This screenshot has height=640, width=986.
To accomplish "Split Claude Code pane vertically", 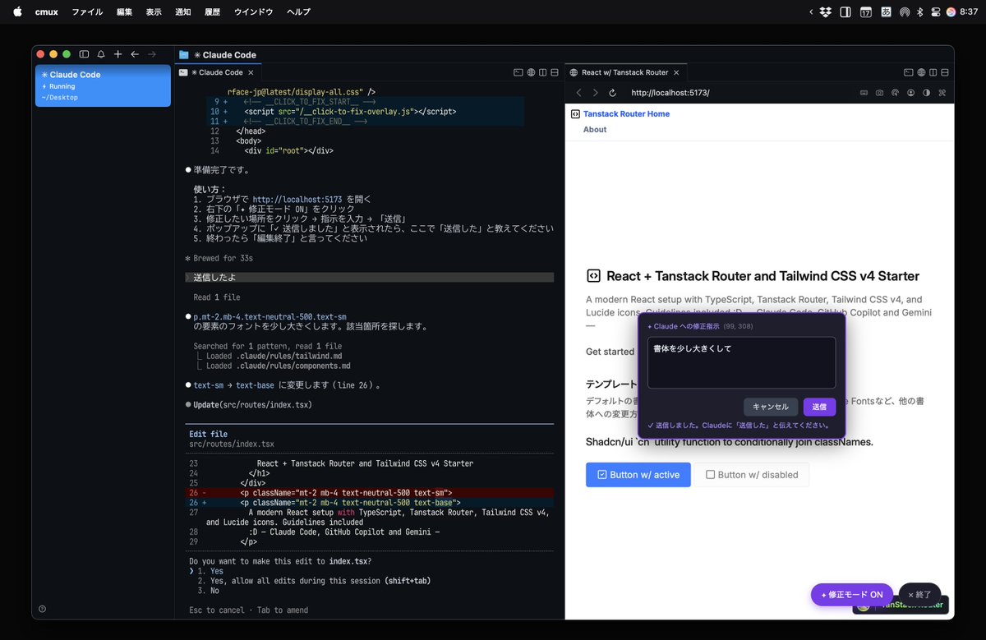I will (543, 72).
